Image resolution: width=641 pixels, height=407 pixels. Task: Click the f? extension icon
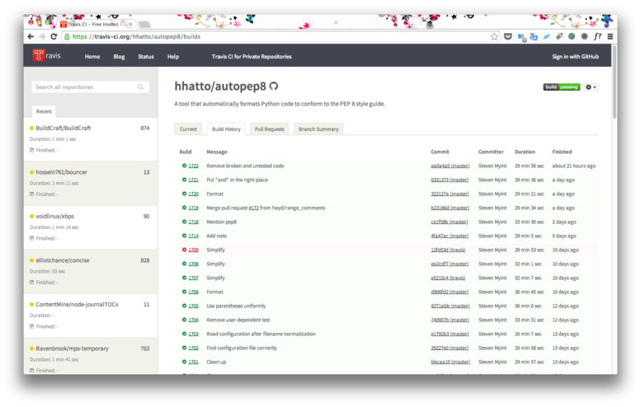pyautogui.click(x=597, y=36)
